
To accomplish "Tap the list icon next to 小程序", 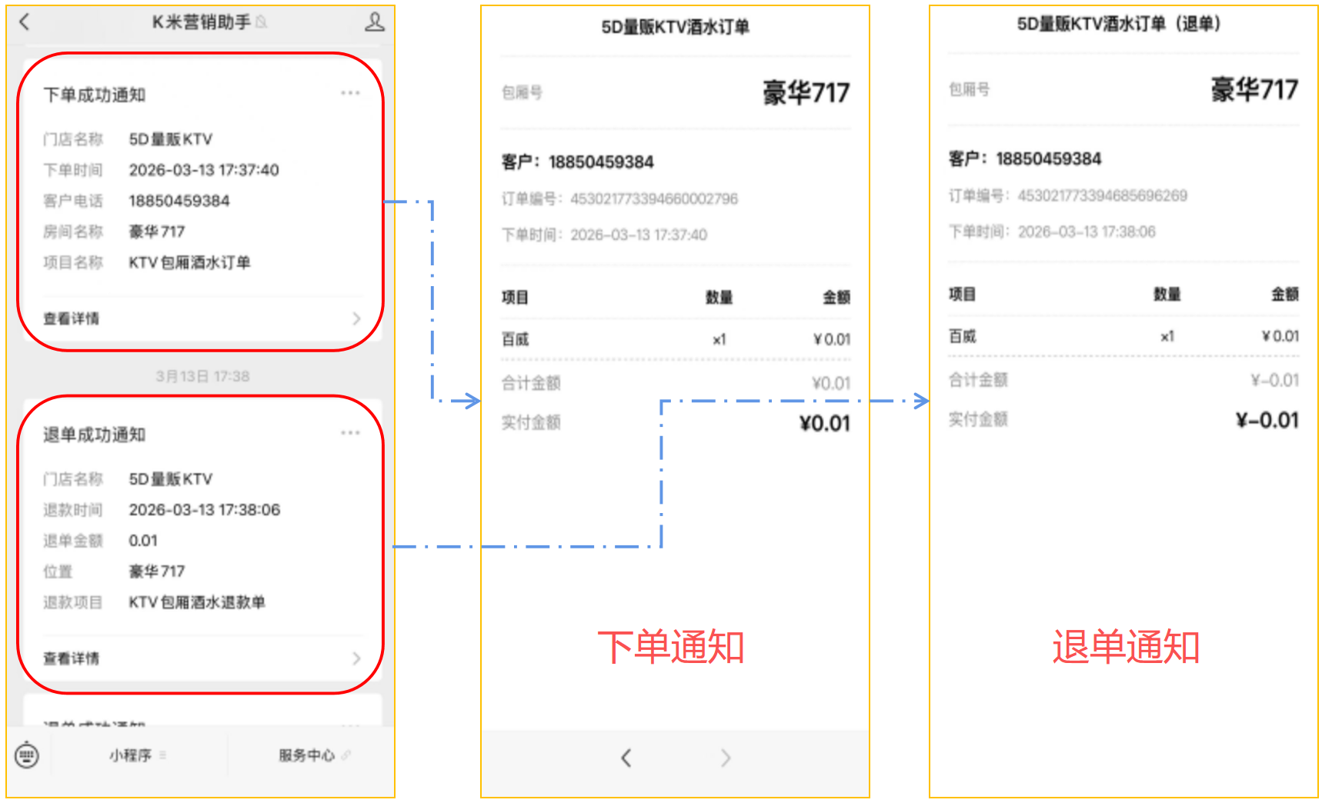I will (162, 755).
